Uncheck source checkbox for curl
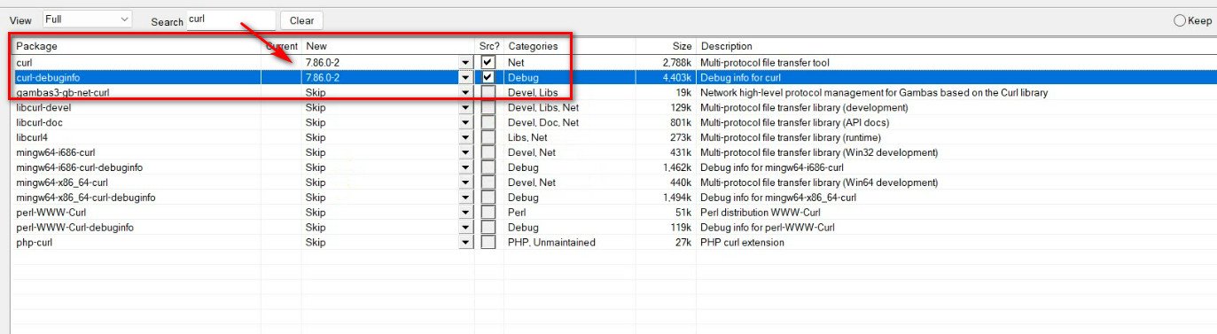This screenshot has width=1217, height=334. tap(488, 63)
